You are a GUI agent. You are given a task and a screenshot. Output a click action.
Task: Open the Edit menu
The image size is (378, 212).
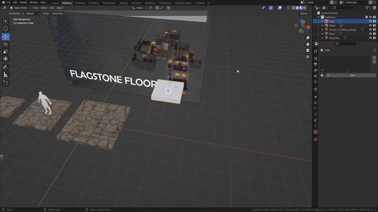[15, 2]
